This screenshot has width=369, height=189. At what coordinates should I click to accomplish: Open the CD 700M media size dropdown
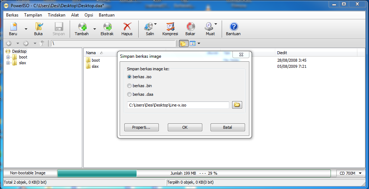[350, 173]
